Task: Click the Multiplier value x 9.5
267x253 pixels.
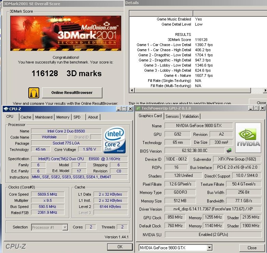Action: [47, 200]
